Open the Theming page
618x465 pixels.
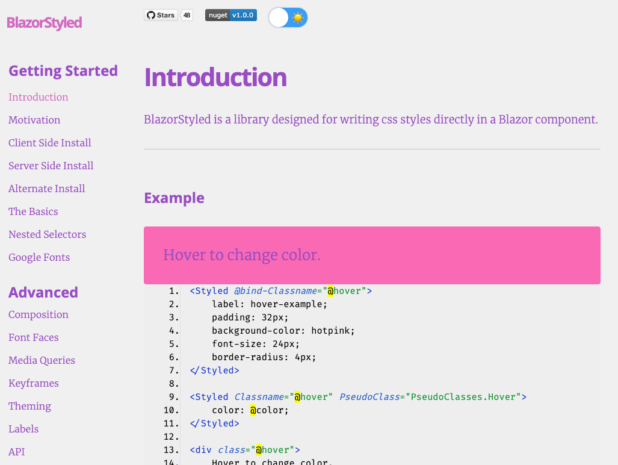tap(29, 406)
